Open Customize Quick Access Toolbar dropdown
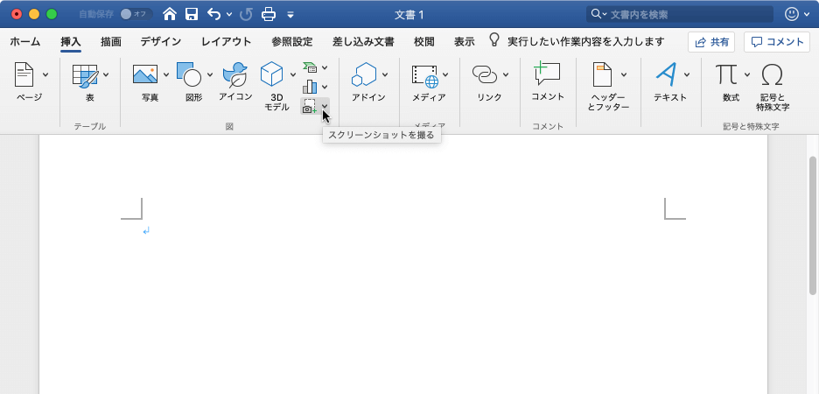Viewport: 819px width, 394px height. click(x=290, y=15)
